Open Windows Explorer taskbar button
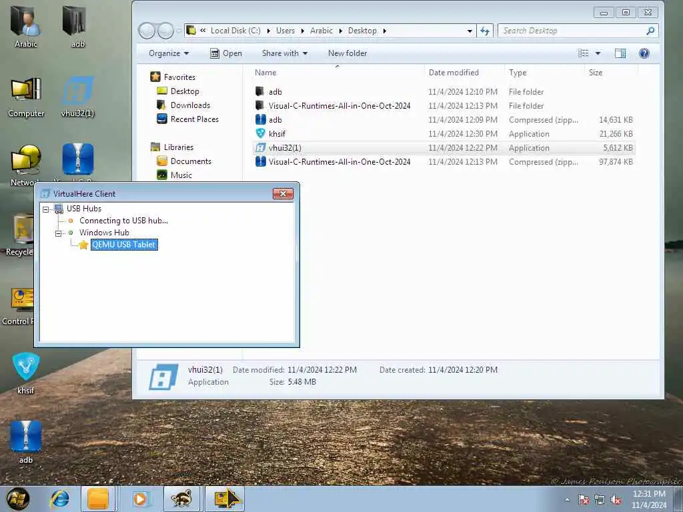 click(x=98, y=499)
